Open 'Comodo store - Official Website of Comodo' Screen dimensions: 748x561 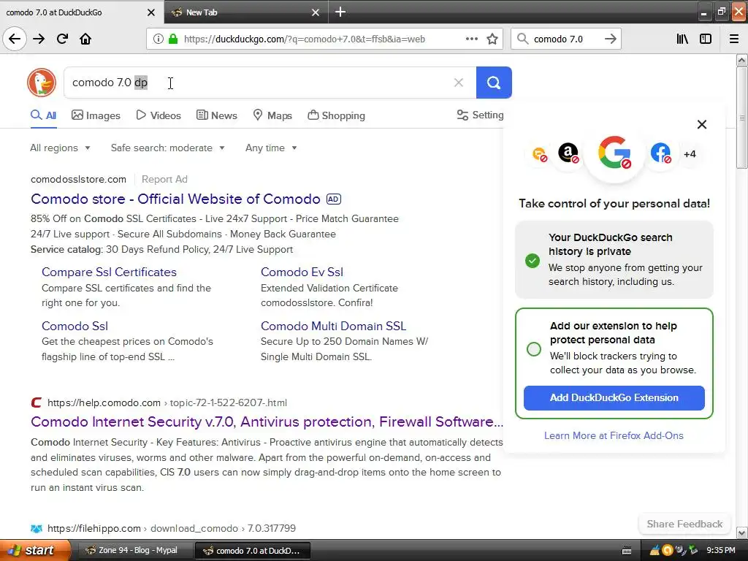pyautogui.click(x=175, y=199)
